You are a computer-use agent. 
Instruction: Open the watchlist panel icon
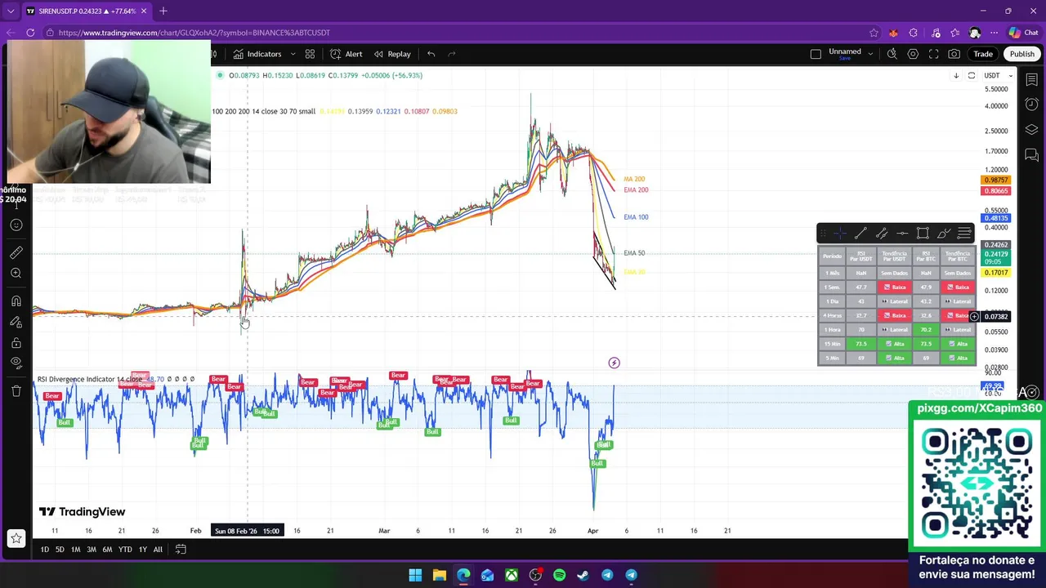tap(1031, 79)
